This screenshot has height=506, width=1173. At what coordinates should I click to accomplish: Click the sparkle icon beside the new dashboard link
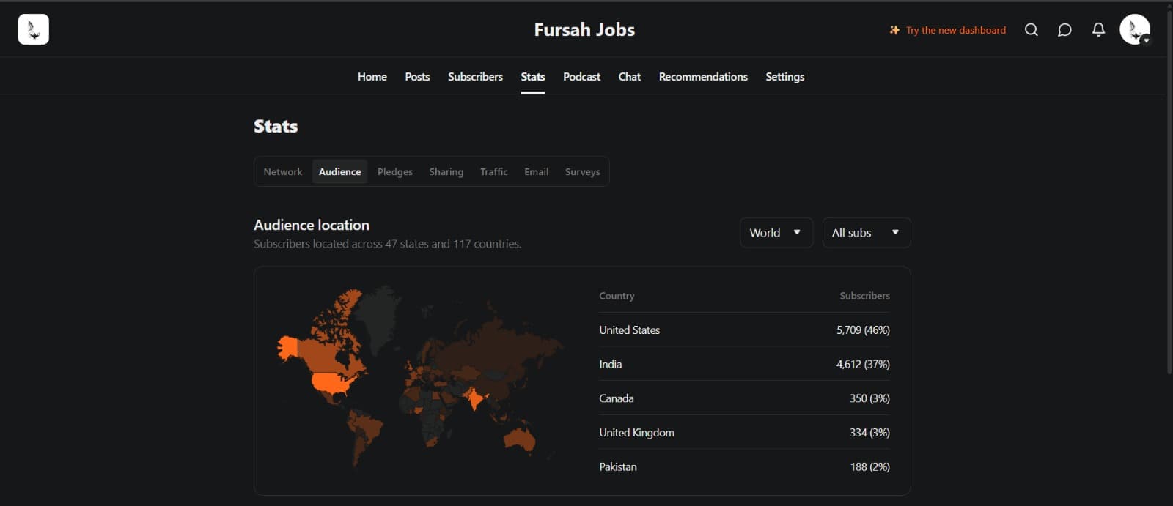pyautogui.click(x=894, y=30)
